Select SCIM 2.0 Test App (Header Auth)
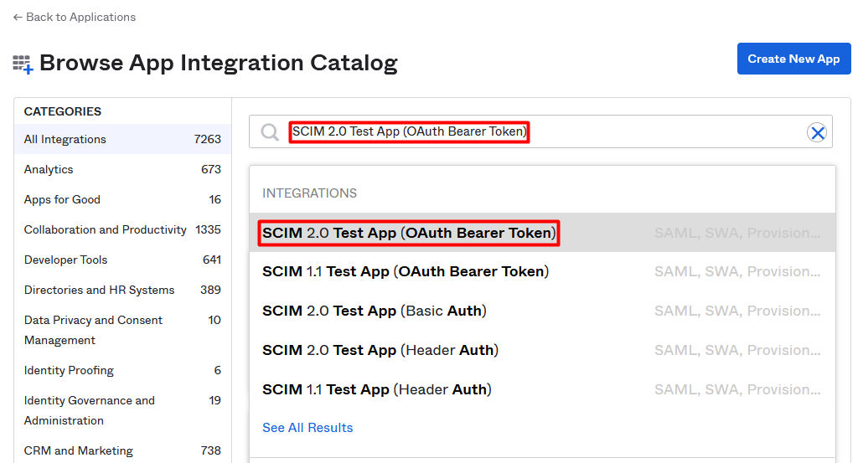The height and width of the screenshot is (463, 863). coord(542,350)
